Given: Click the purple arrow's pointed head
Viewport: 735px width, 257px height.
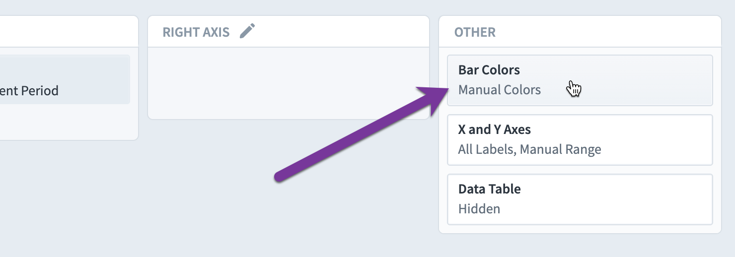Looking at the screenshot, I should [x=433, y=97].
